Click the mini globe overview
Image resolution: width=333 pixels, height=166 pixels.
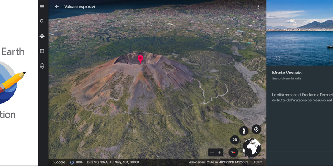(252, 148)
